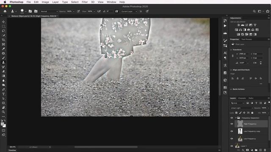This screenshot has height=152, width=271.
Task: Select the Pen tool
Action: click(x=3, y=90)
